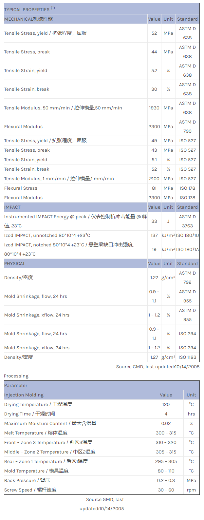Select the Flexural Stress row label
This screenshot has height=520, width=204.
[21, 188]
